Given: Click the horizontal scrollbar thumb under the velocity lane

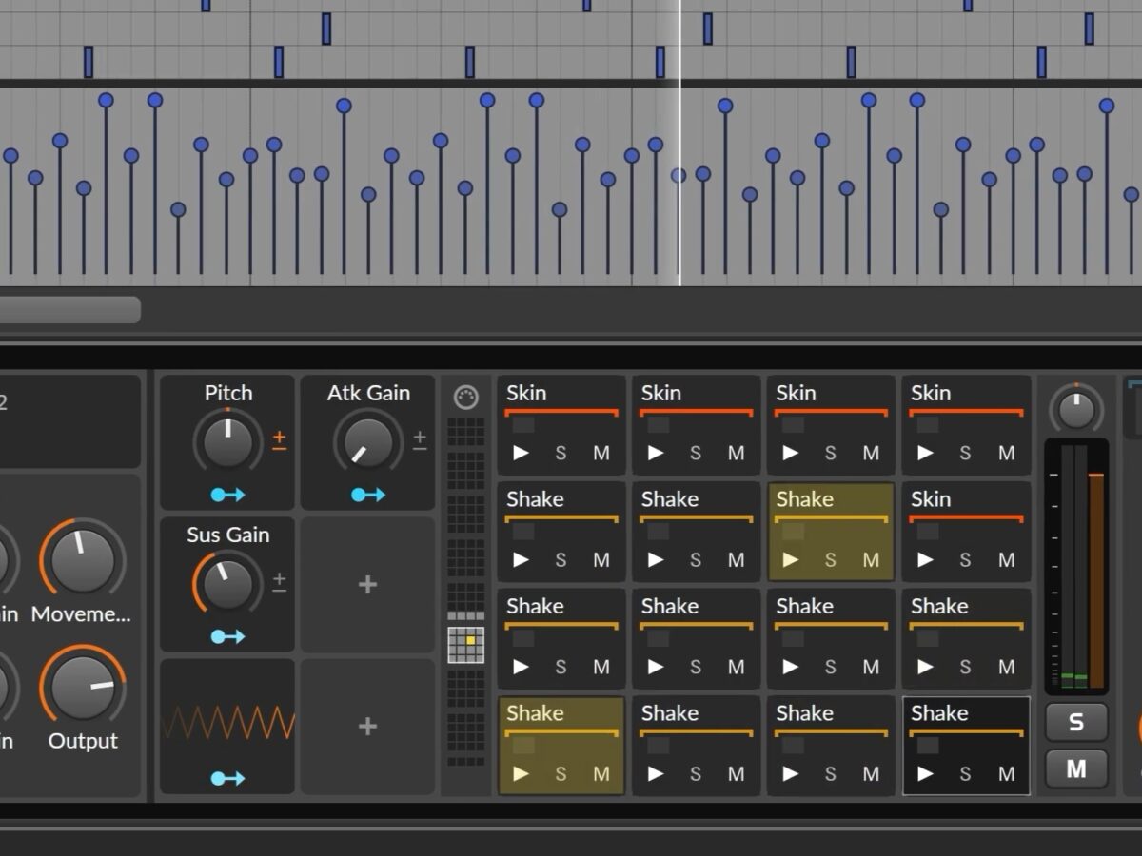Looking at the screenshot, I should point(69,310).
